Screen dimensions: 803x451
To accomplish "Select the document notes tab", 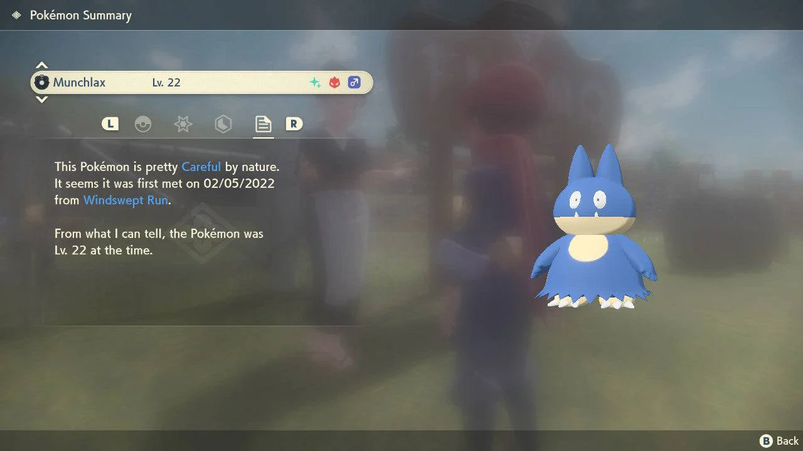I will tap(263, 124).
